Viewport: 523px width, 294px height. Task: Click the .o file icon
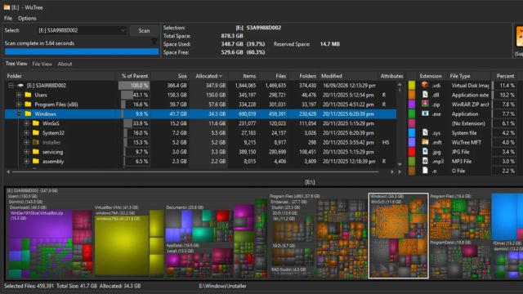click(x=425, y=171)
